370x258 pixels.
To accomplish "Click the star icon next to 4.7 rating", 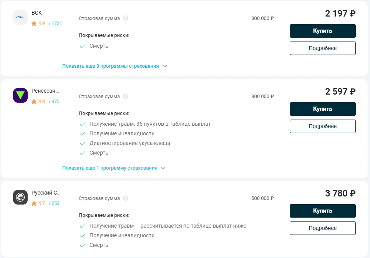I will [34, 203].
